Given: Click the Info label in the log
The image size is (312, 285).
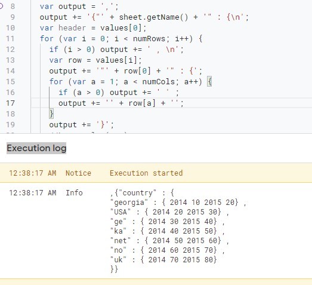Looking at the screenshot, I should [74, 193].
